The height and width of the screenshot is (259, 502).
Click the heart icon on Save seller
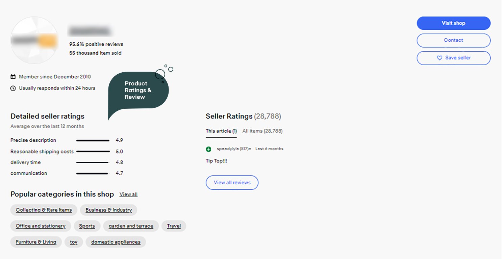439,58
